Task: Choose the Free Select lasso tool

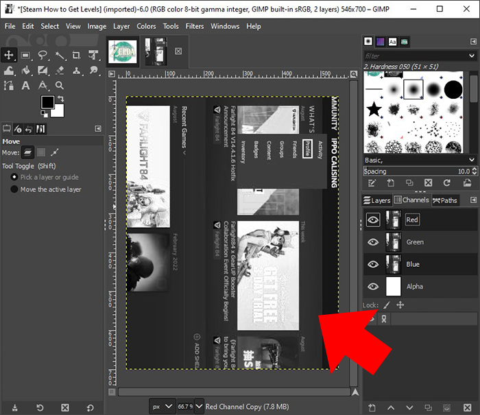Action: point(43,55)
